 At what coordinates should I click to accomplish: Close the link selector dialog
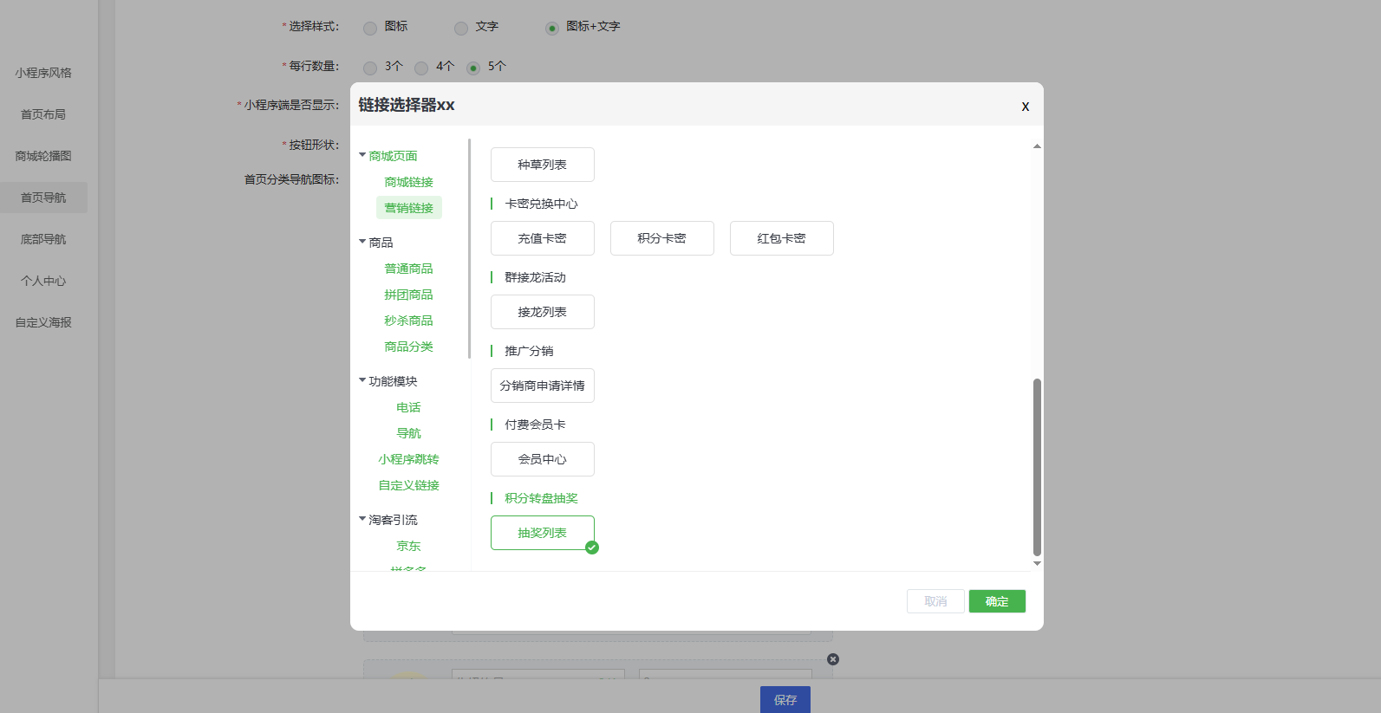[1025, 107]
